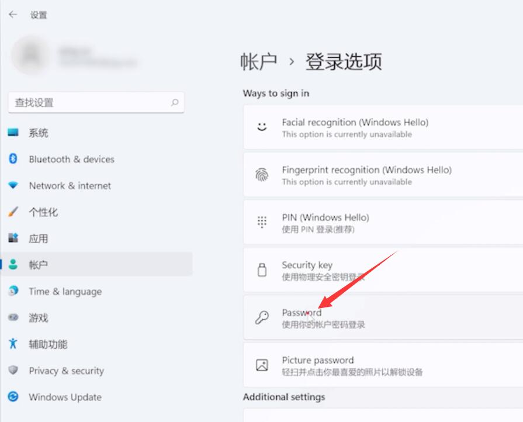Click the Time & language globe icon
Viewport: 523px width, 422px height.
click(13, 290)
